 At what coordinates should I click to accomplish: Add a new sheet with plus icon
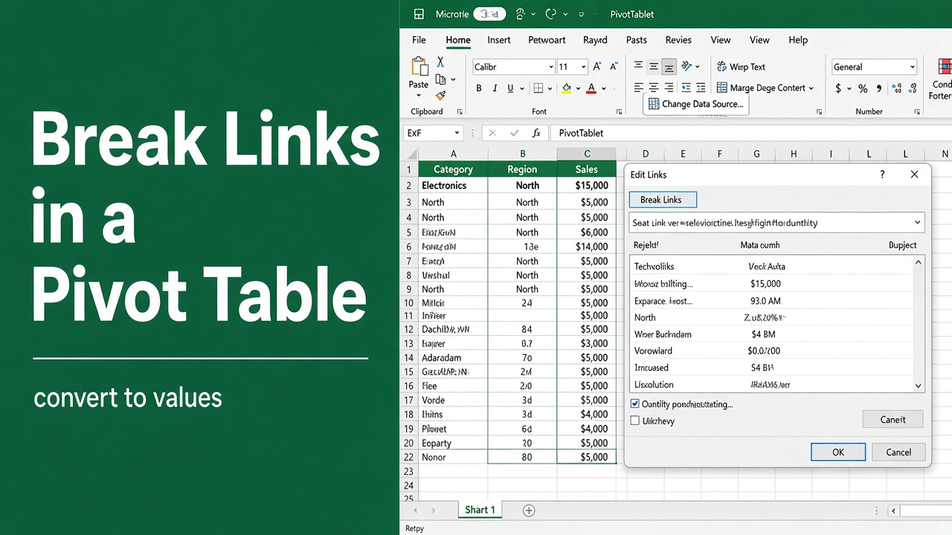(x=529, y=510)
